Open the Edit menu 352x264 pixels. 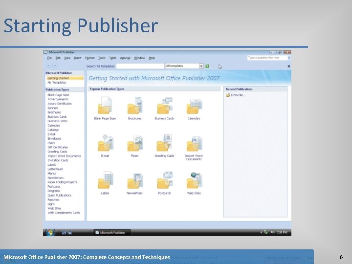click(58, 58)
